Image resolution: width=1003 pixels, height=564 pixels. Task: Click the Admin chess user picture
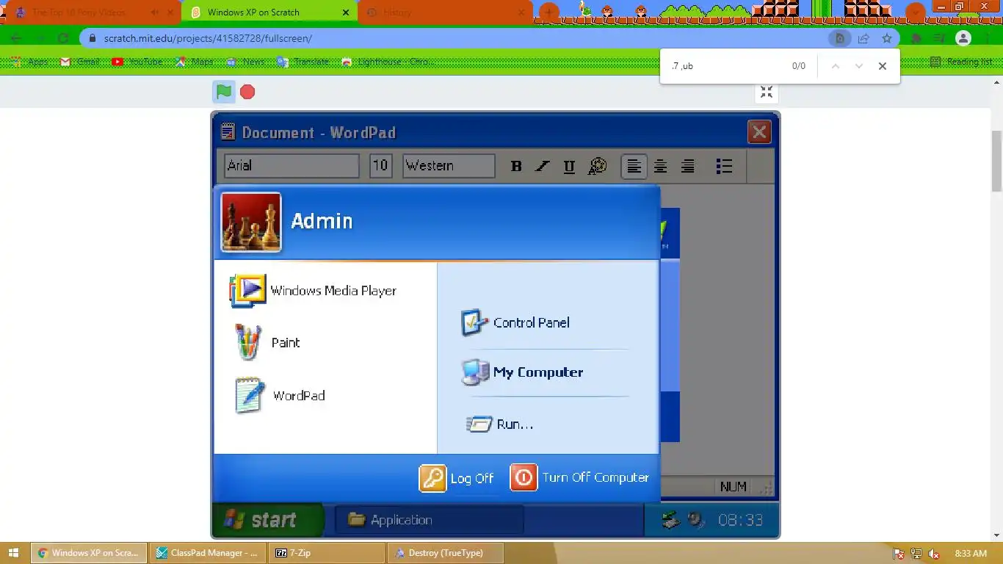(x=251, y=222)
